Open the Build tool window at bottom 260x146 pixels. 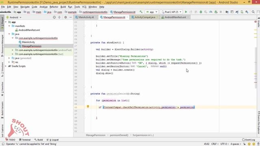pyautogui.click(x=39, y=140)
